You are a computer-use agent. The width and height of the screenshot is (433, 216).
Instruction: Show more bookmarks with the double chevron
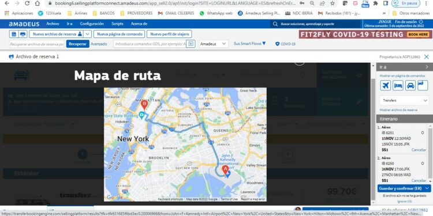(384, 13)
